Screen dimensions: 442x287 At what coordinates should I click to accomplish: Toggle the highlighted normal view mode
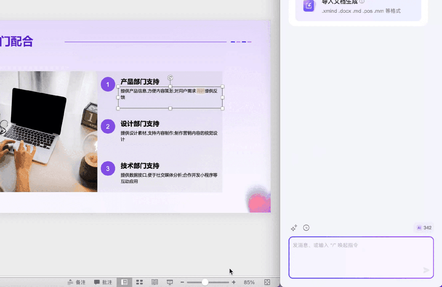[x=125, y=282]
